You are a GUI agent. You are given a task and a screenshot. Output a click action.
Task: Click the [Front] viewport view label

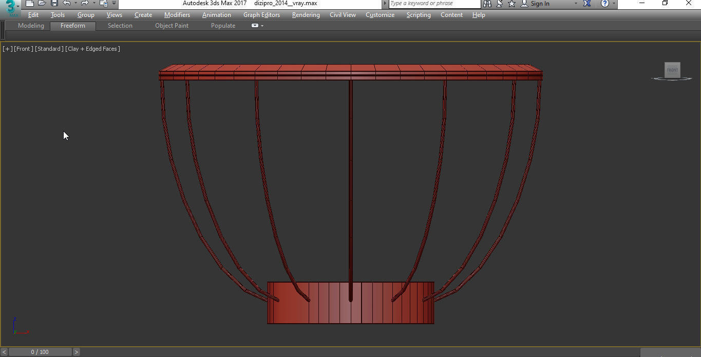pyautogui.click(x=24, y=49)
